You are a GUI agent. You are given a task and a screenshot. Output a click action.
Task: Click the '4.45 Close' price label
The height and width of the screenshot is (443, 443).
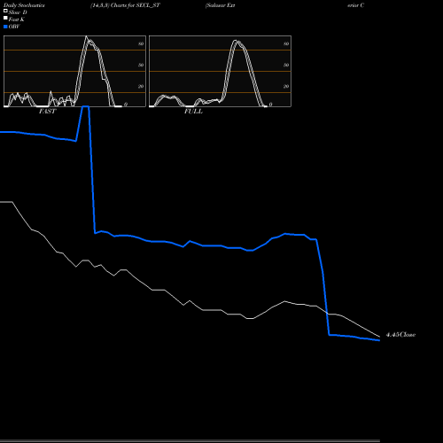400,335
